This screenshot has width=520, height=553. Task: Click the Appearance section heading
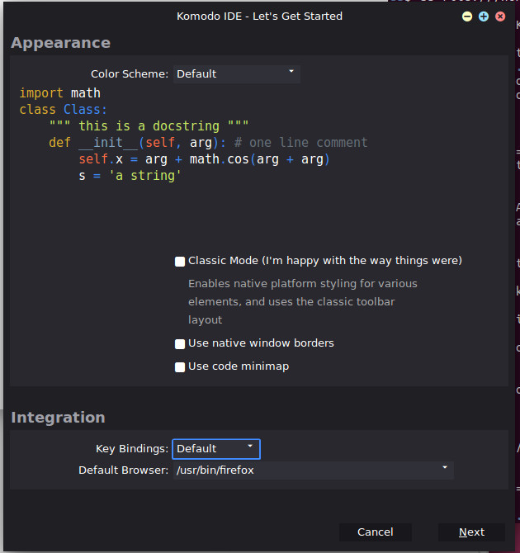click(60, 43)
